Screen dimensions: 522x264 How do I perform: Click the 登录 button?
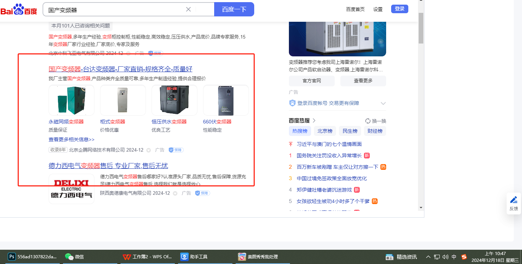click(400, 9)
